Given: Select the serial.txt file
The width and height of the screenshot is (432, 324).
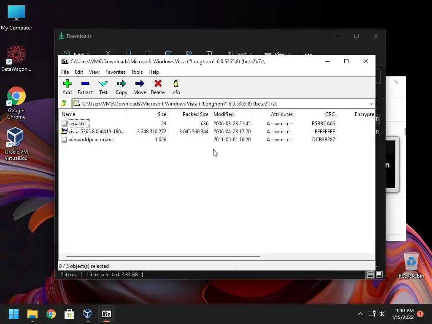Looking at the screenshot, I should 78,124.
